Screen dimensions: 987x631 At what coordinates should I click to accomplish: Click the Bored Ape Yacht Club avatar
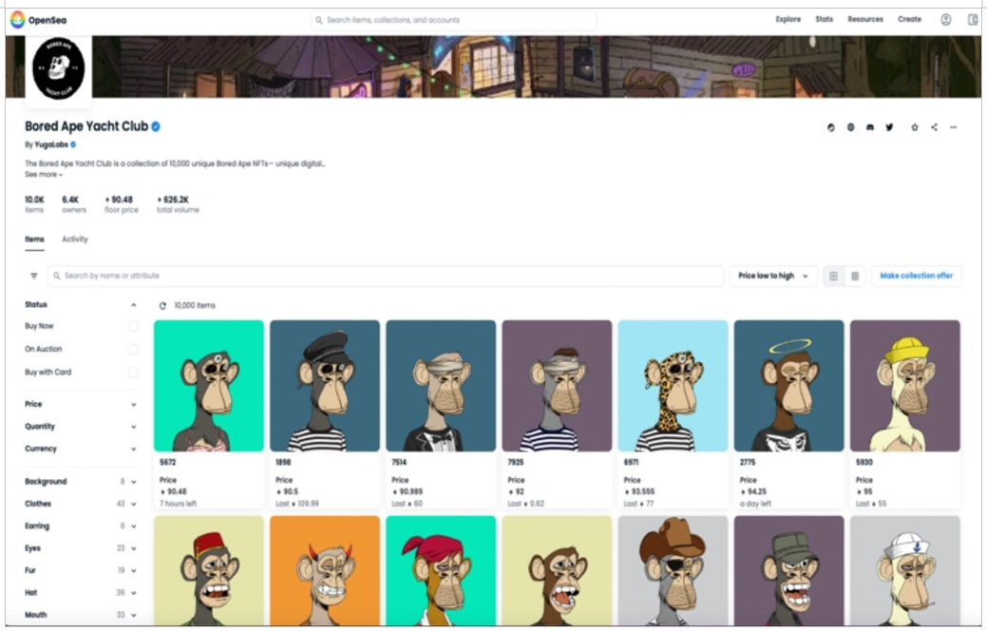[59, 68]
